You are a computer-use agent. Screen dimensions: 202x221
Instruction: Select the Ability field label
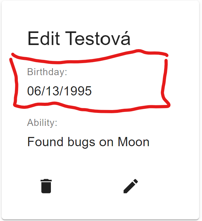(x=42, y=123)
